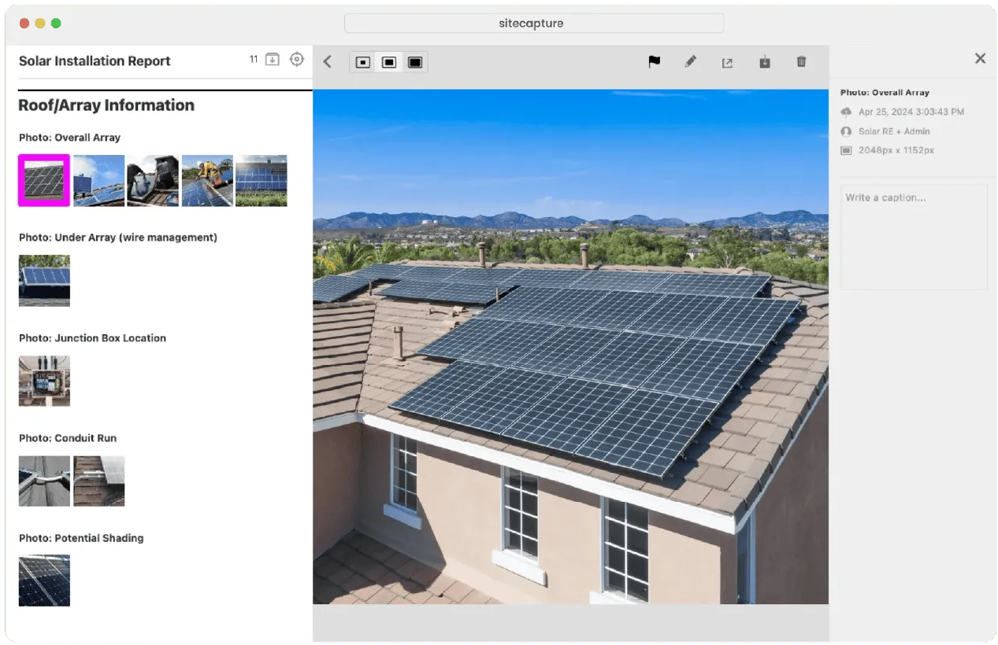Image resolution: width=998 pixels, height=645 pixels.
Task: Click the main solar roof photo
Action: point(570,346)
